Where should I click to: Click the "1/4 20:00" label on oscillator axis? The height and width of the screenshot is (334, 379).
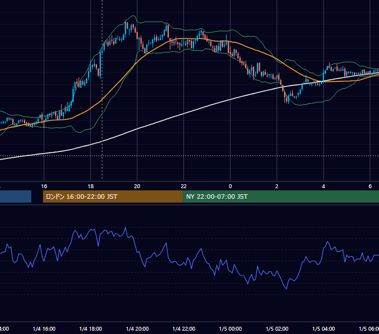[x=137, y=328]
